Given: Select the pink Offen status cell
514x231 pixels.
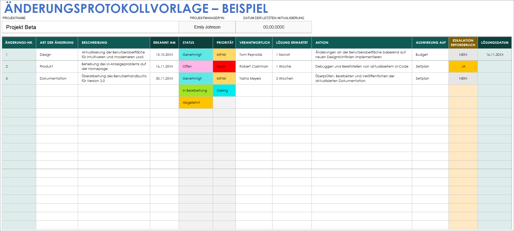Looking at the screenshot, I should (196, 67).
